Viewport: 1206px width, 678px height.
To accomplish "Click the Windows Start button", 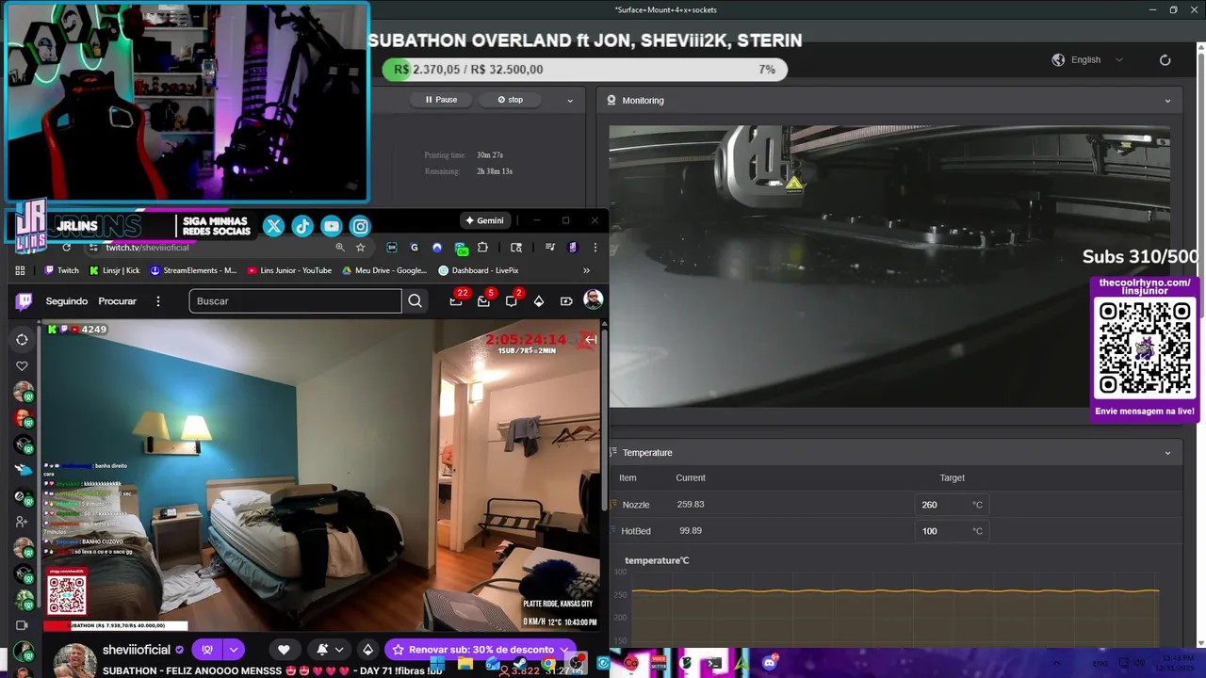I will pos(437,664).
